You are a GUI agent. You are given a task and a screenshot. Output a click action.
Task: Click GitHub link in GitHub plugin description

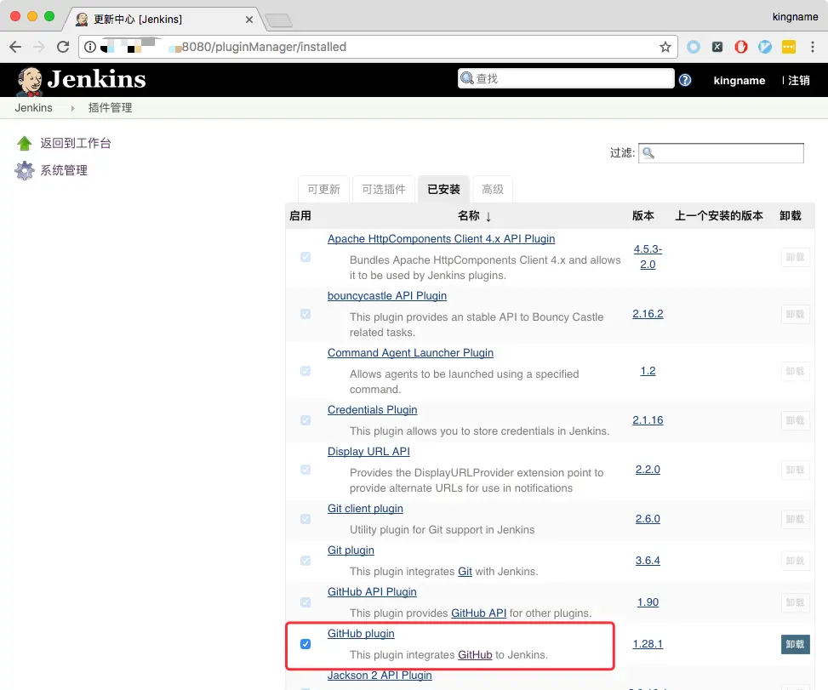pyautogui.click(x=475, y=654)
